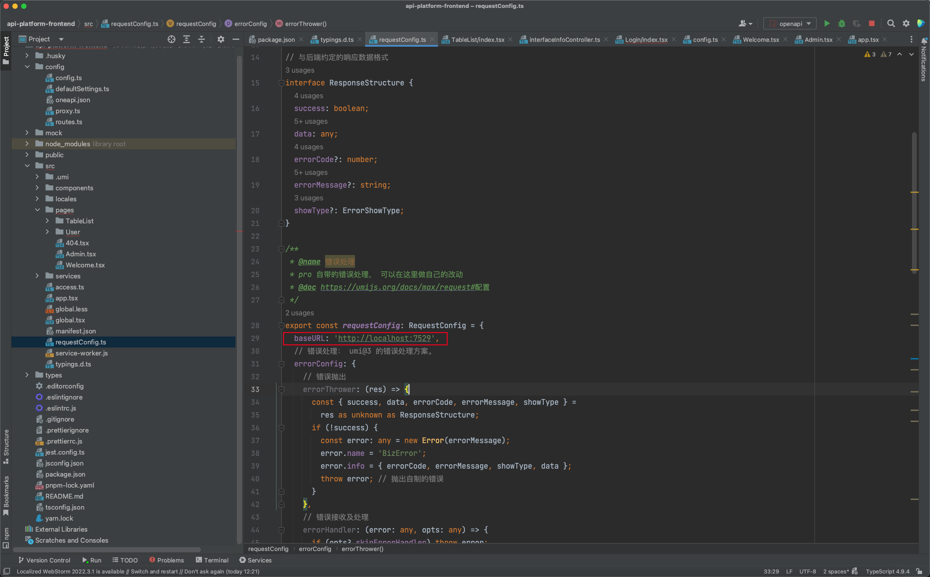Collapse the config folder
Image resolution: width=930 pixels, height=577 pixels.
click(27, 67)
